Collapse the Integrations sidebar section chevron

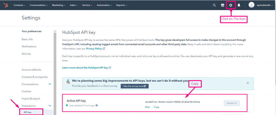click(x=50, y=106)
